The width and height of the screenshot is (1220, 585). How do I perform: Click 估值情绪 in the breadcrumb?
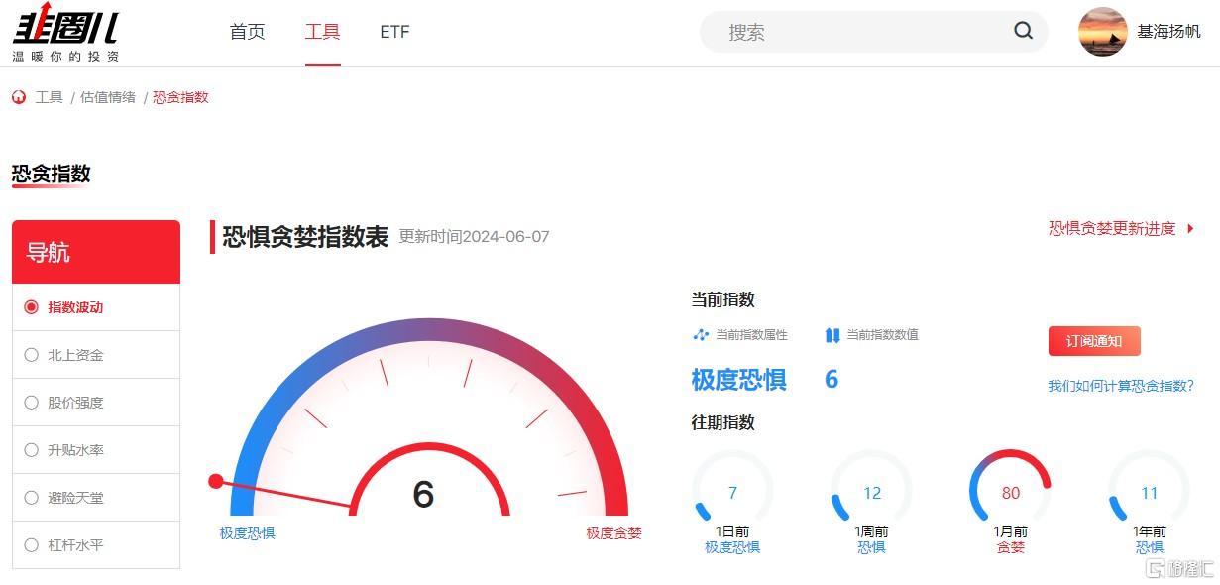[108, 97]
